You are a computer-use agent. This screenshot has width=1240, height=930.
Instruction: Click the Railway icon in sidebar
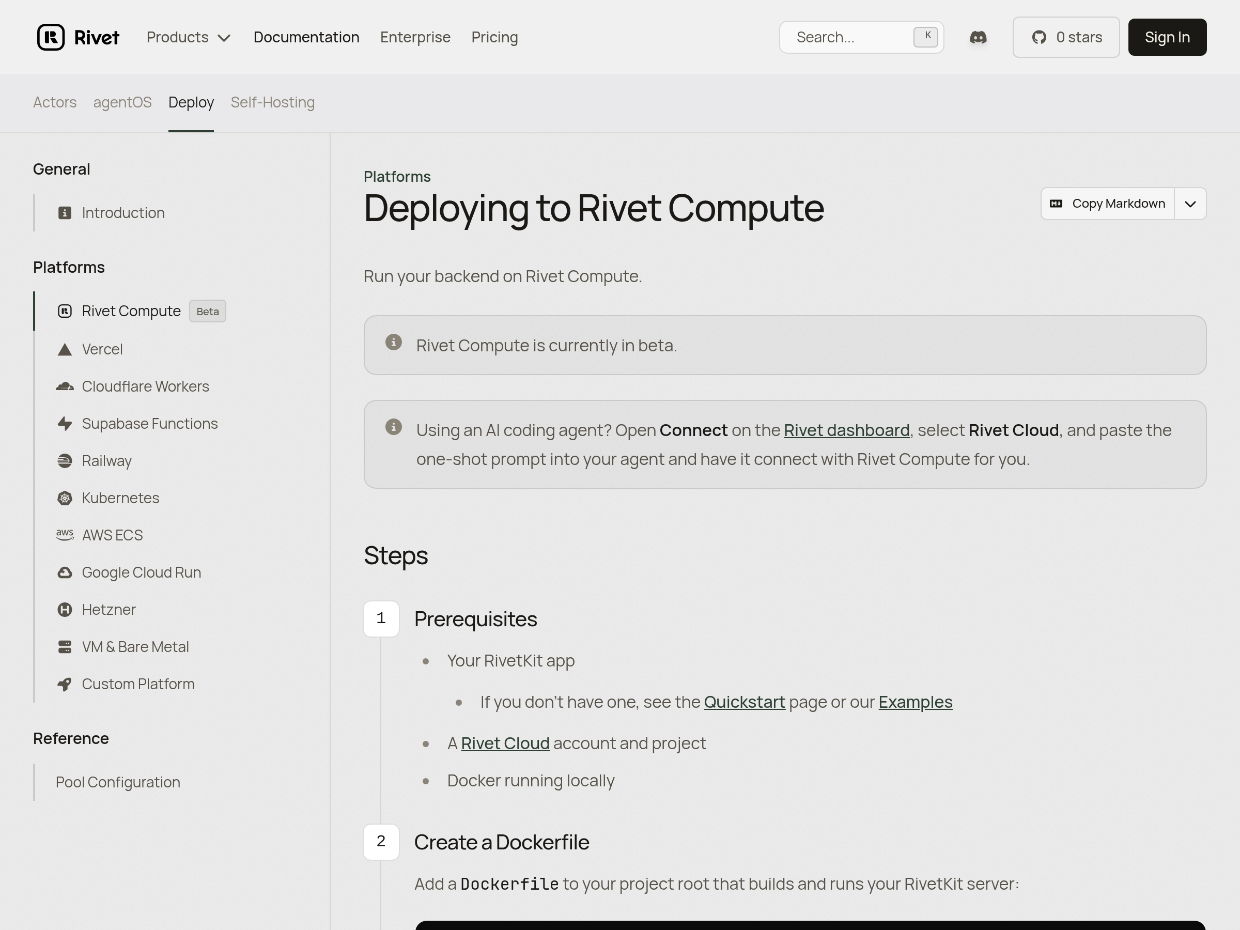tap(65, 461)
